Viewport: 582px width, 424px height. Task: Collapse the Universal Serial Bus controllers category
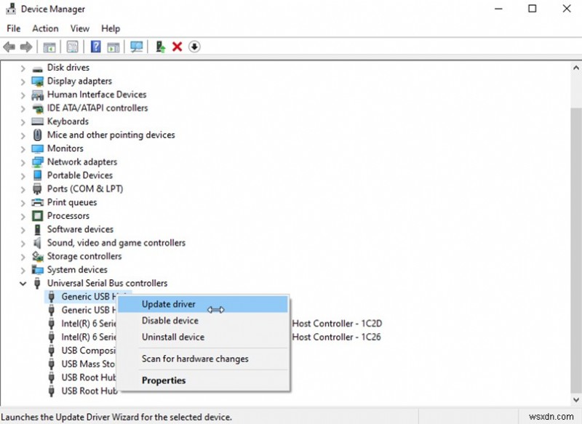23,283
